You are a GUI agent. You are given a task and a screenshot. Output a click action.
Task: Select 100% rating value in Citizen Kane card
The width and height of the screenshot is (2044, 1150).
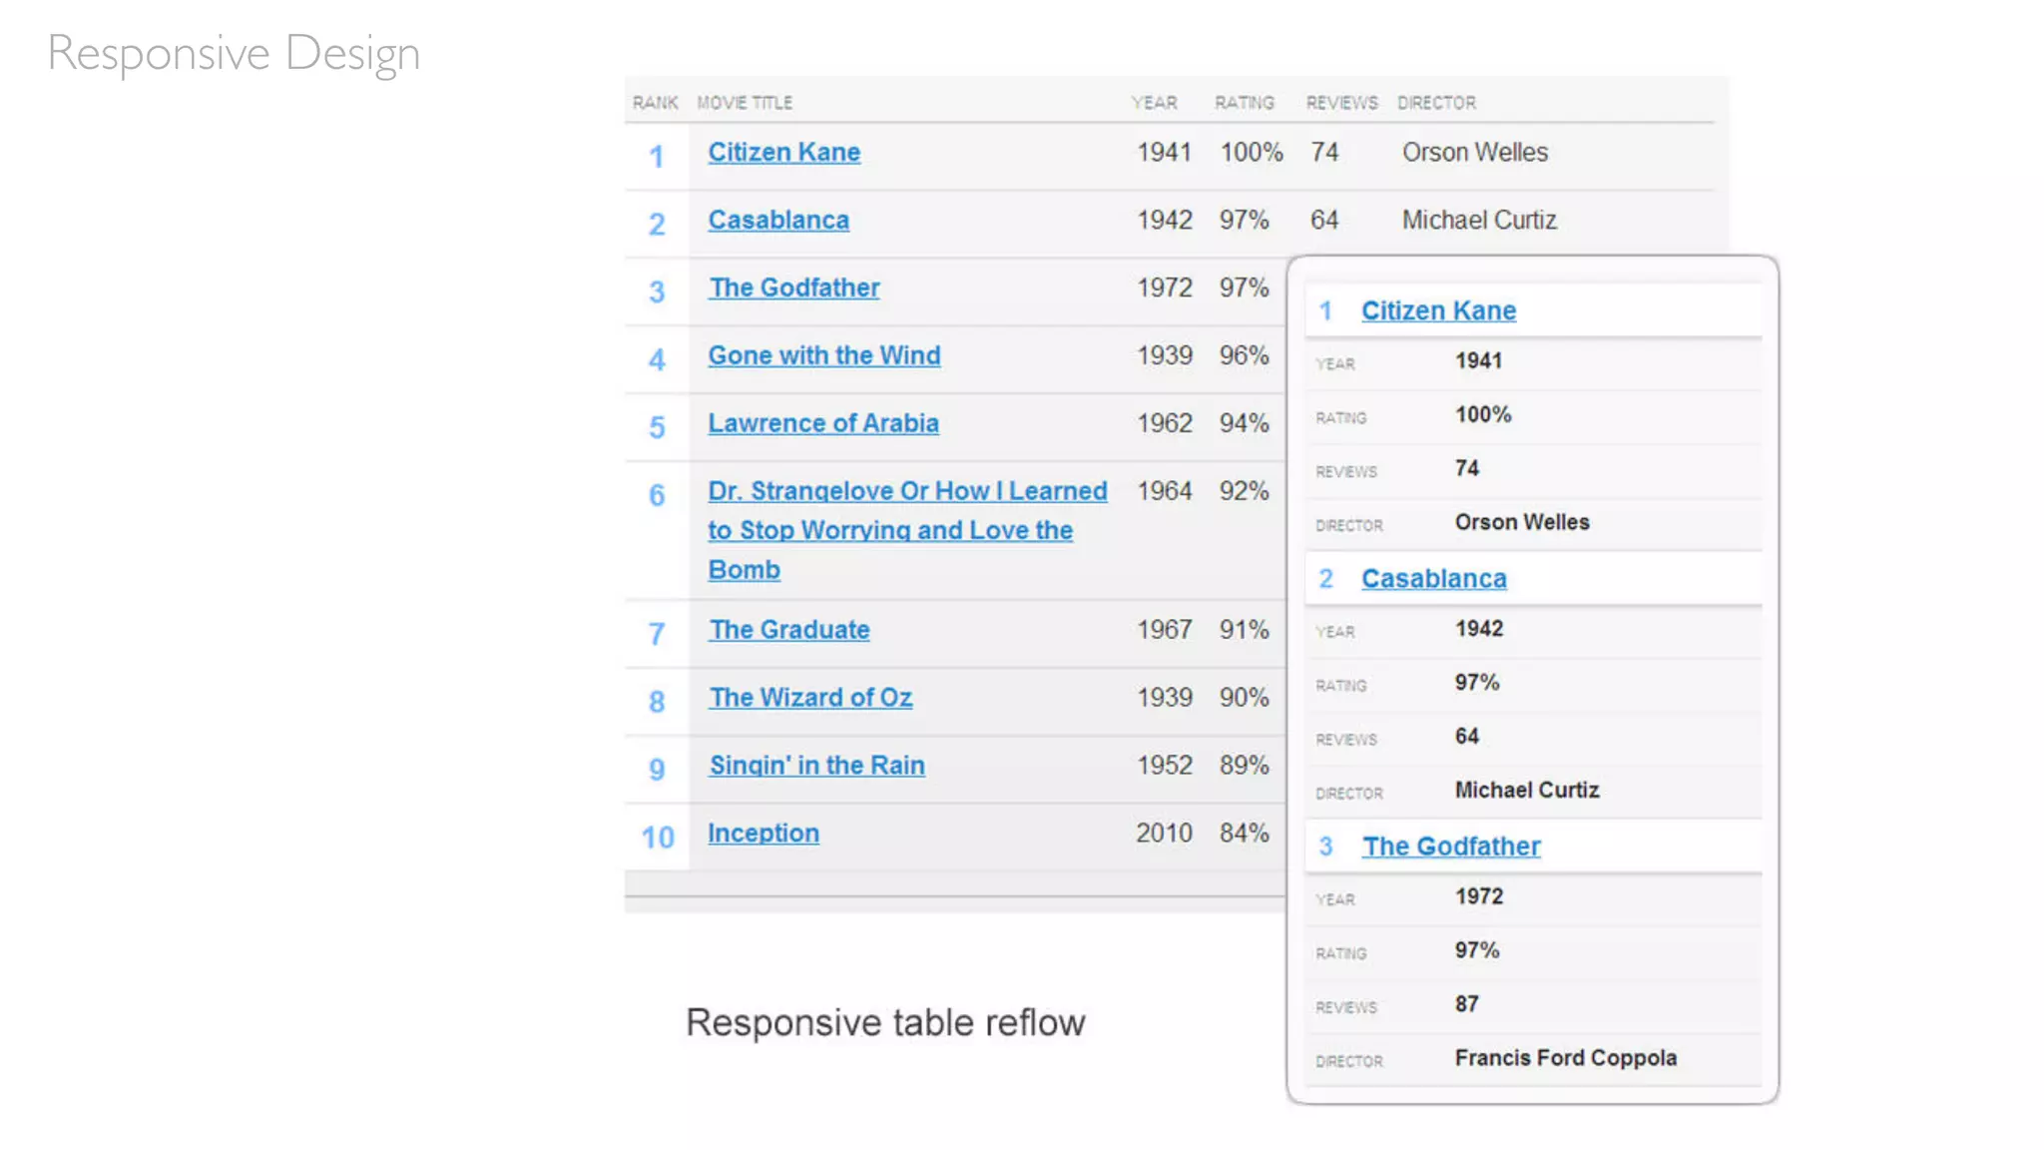[x=1483, y=415]
